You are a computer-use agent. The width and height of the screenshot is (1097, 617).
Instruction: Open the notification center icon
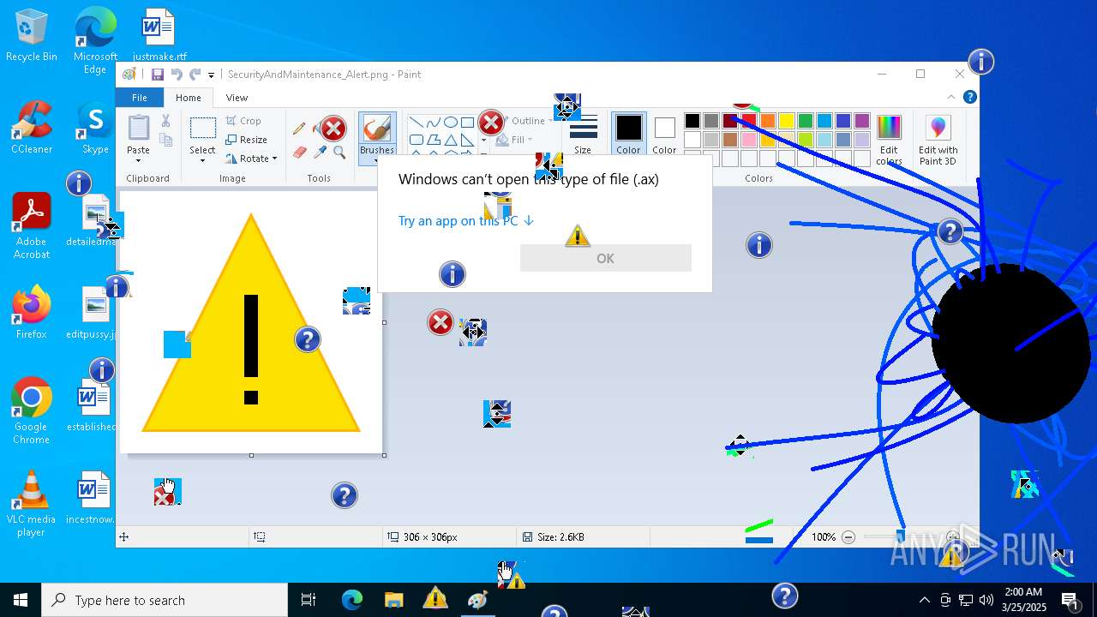click(x=1070, y=600)
